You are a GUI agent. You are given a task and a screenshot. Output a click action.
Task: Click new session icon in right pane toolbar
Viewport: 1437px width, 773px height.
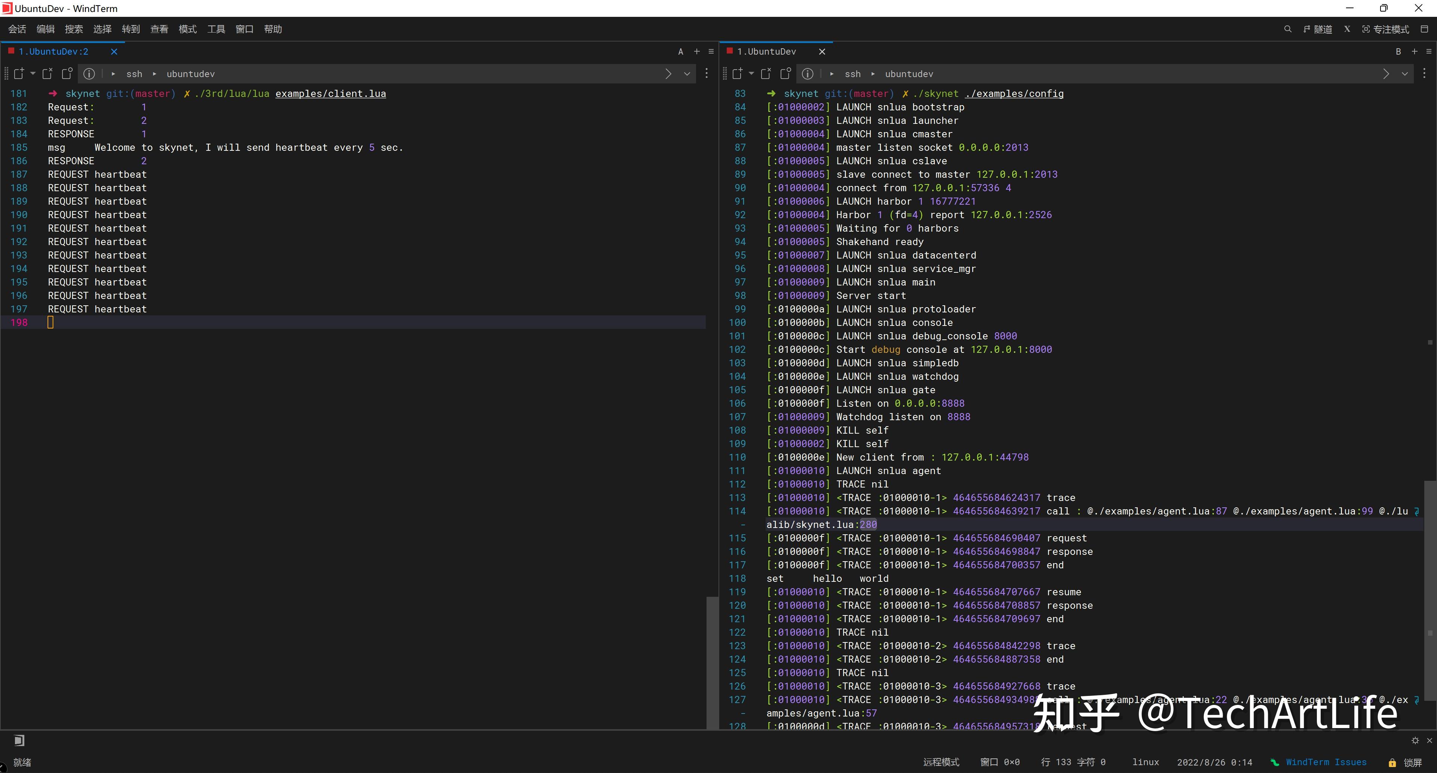tap(738, 74)
